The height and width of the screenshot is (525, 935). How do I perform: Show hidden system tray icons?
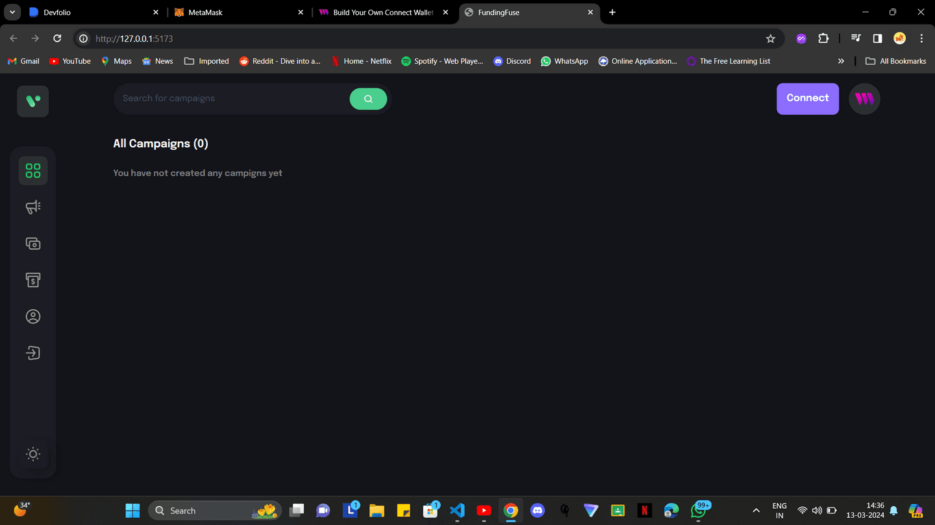click(756, 511)
